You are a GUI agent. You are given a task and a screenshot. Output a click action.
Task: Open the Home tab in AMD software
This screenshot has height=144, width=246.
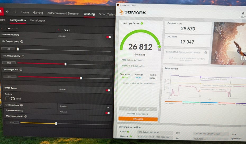click(x=25, y=12)
